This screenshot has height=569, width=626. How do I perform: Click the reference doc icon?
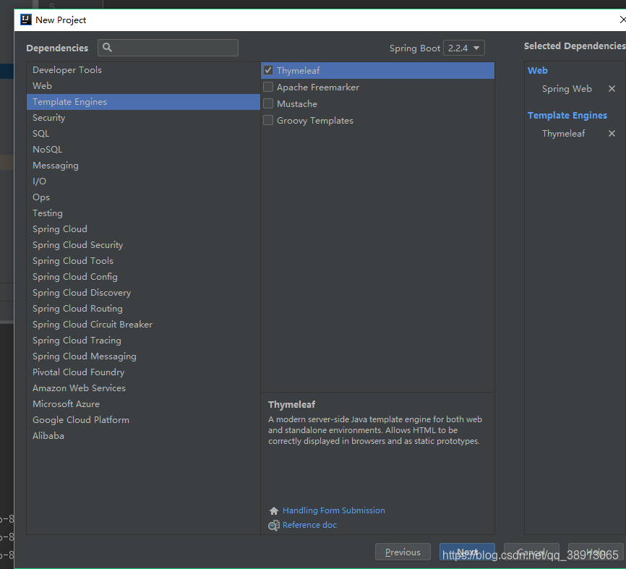[x=274, y=526]
